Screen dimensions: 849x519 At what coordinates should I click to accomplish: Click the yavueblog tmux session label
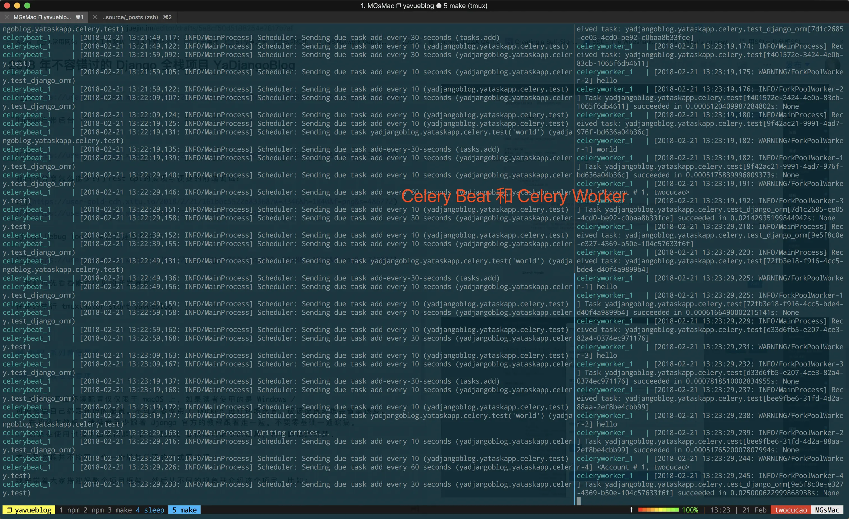29,510
